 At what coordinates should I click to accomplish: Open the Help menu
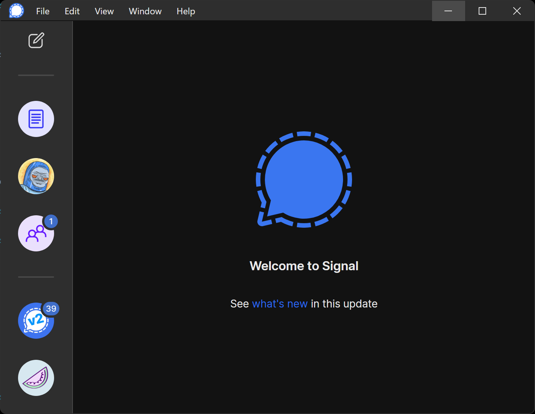[186, 11]
